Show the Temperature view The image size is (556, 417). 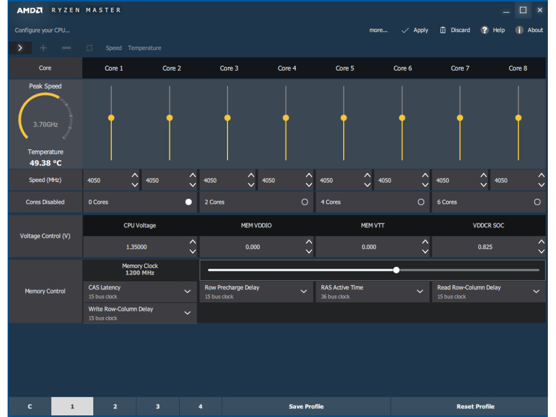(x=144, y=48)
